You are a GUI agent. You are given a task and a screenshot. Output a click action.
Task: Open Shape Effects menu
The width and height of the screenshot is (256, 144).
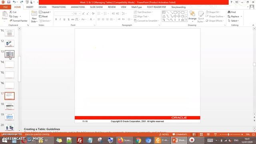215,21
